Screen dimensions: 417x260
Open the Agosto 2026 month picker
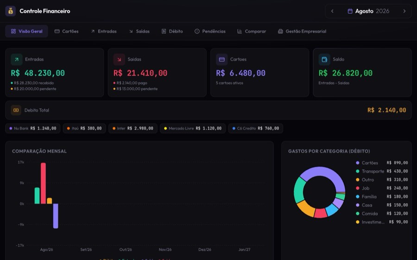coord(368,11)
